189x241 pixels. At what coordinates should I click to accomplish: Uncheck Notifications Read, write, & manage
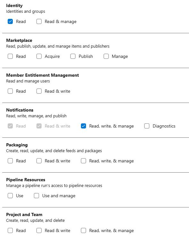pyautogui.click(x=83, y=126)
